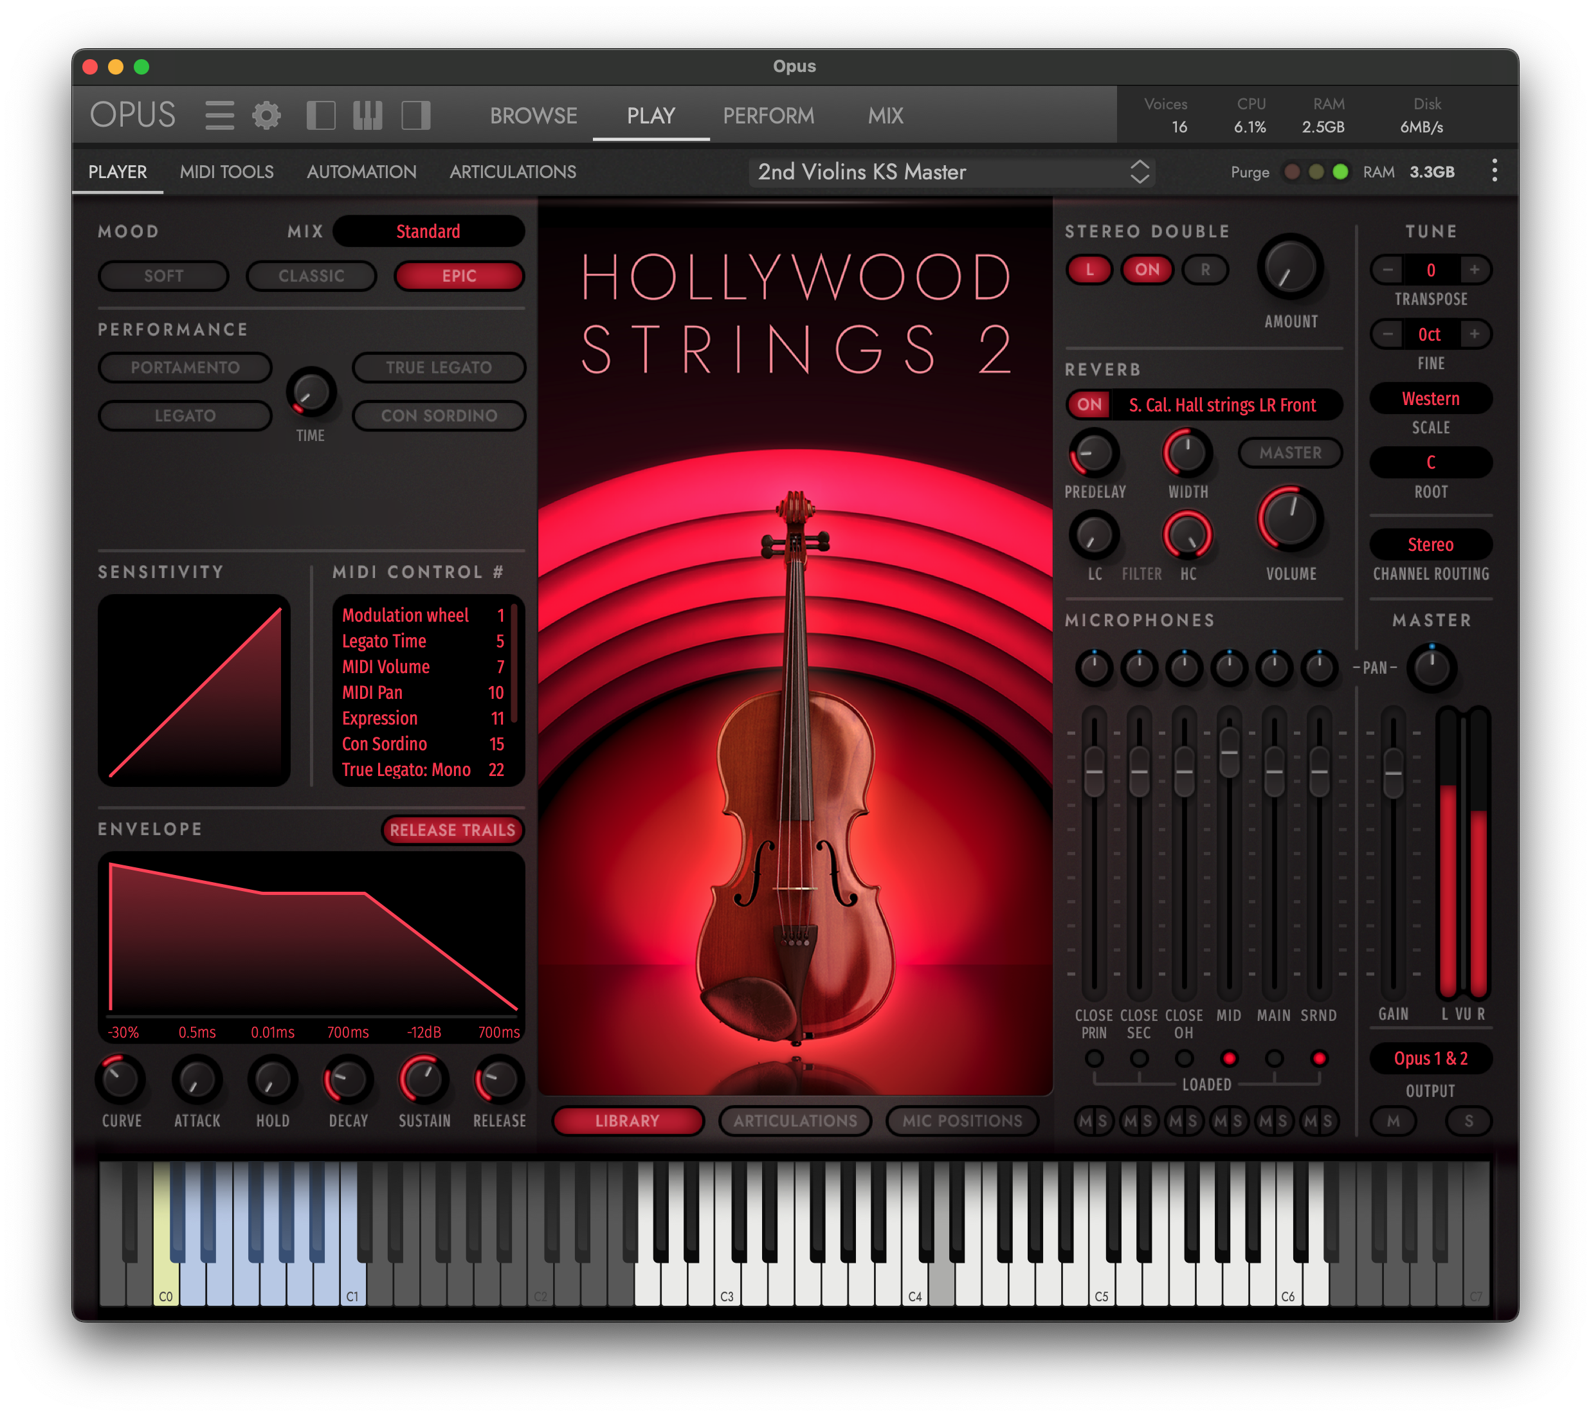Toggle the virtual keyboard icon
The height and width of the screenshot is (1417, 1591).
pyautogui.click(x=368, y=115)
